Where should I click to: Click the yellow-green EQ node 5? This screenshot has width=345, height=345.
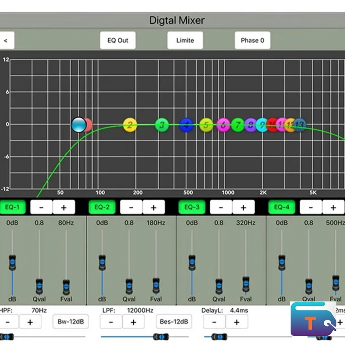[x=206, y=125]
